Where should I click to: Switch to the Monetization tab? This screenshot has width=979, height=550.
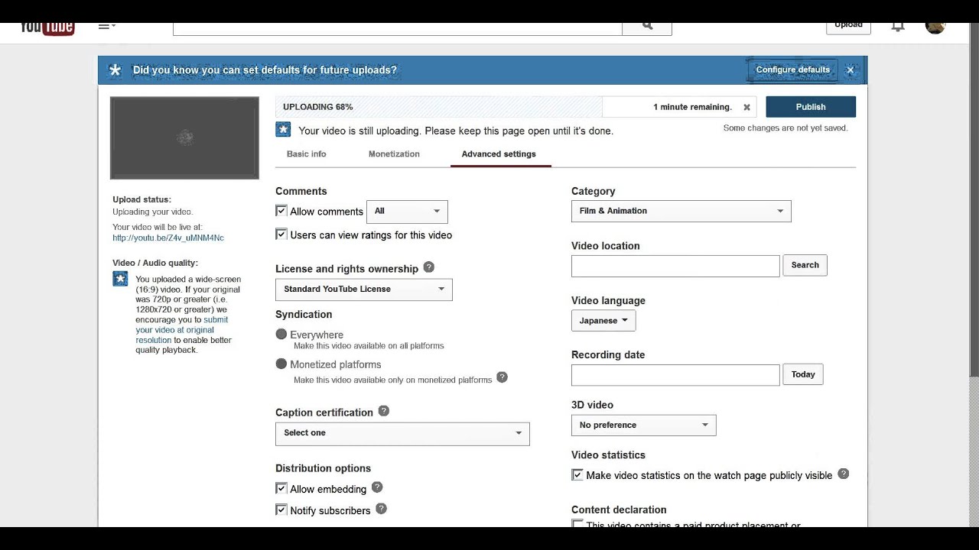[394, 154]
